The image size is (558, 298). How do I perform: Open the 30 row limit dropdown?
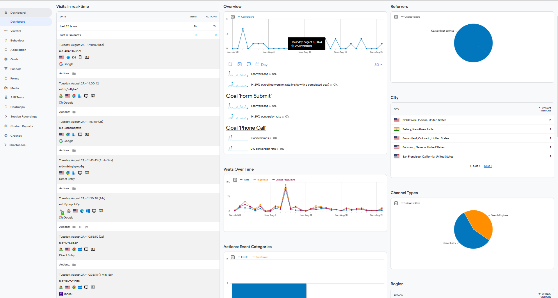click(x=378, y=65)
